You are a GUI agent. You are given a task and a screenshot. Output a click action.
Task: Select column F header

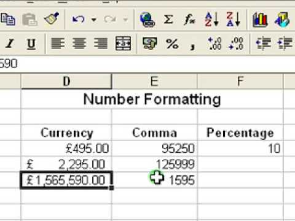pos(240,82)
